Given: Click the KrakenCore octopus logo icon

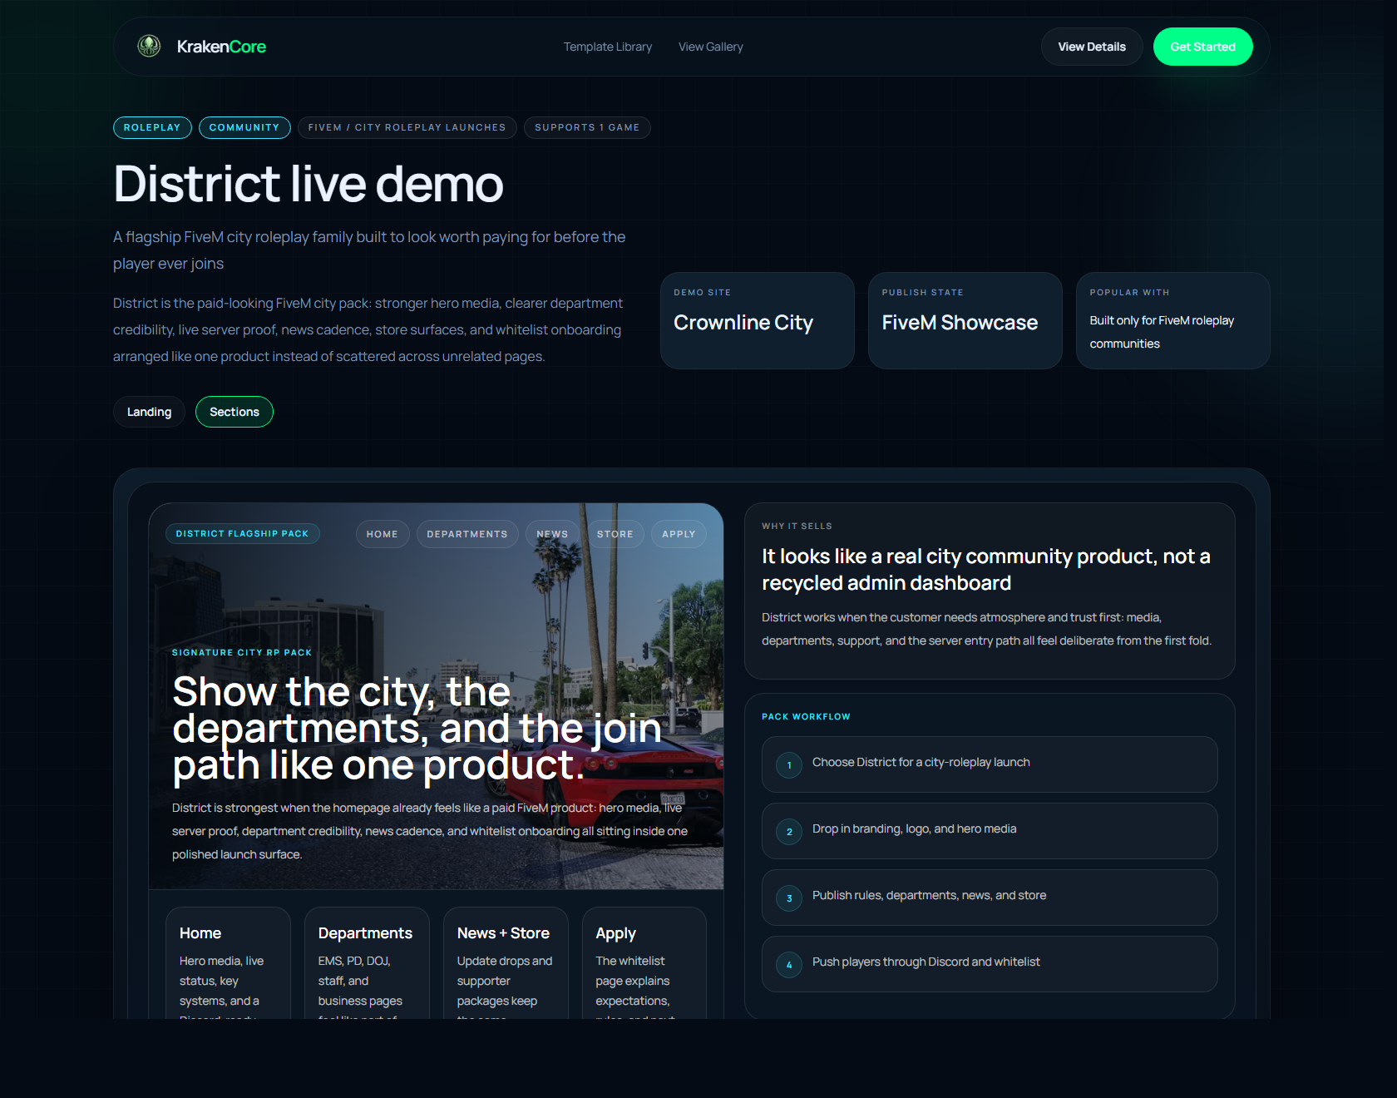Looking at the screenshot, I should click(149, 47).
